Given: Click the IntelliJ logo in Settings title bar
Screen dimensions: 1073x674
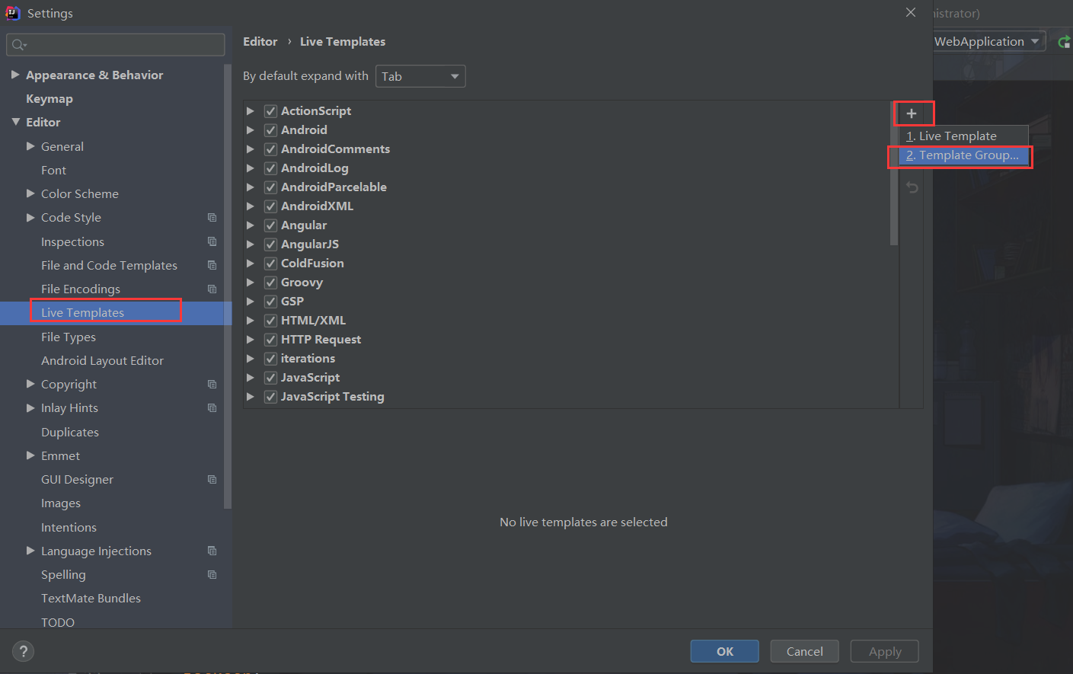Looking at the screenshot, I should [x=13, y=13].
